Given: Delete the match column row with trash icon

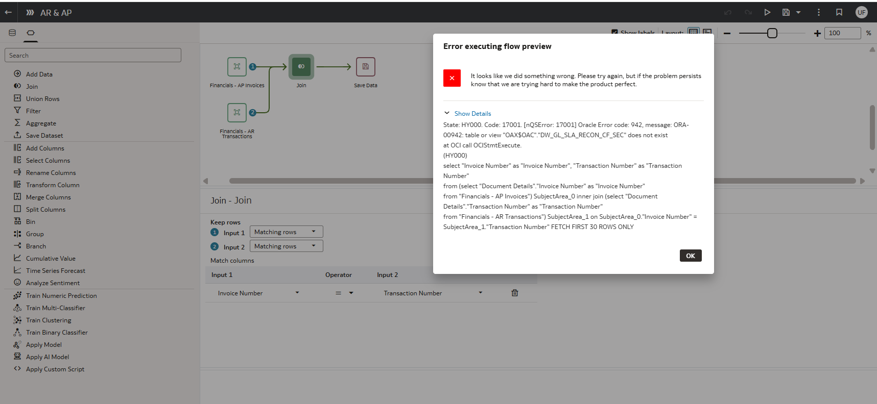Looking at the screenshot, I should pos(515,293).
